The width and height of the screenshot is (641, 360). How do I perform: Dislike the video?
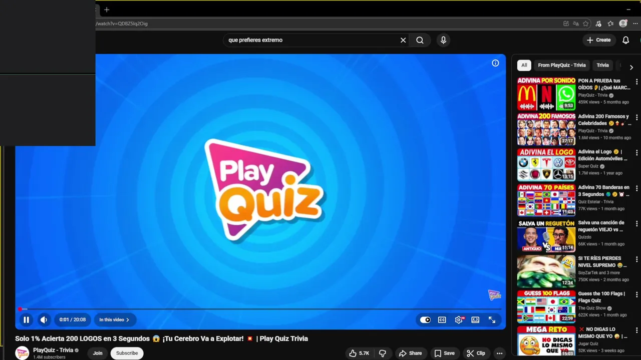383,353
